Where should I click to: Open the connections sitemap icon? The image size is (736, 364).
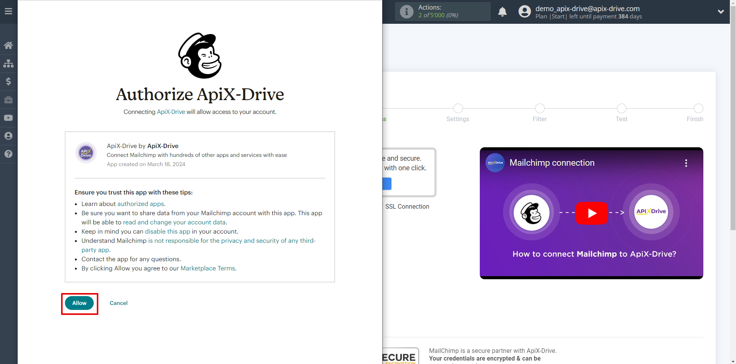pos(8,63)
